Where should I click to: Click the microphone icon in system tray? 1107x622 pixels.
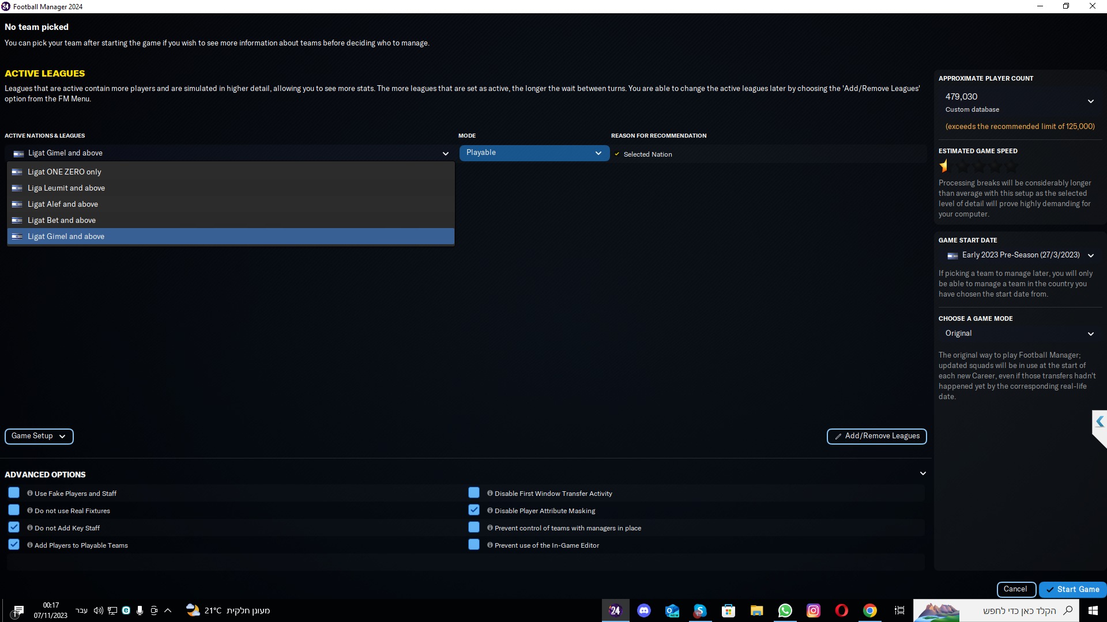pyautogui.click(x=140, y=610)
